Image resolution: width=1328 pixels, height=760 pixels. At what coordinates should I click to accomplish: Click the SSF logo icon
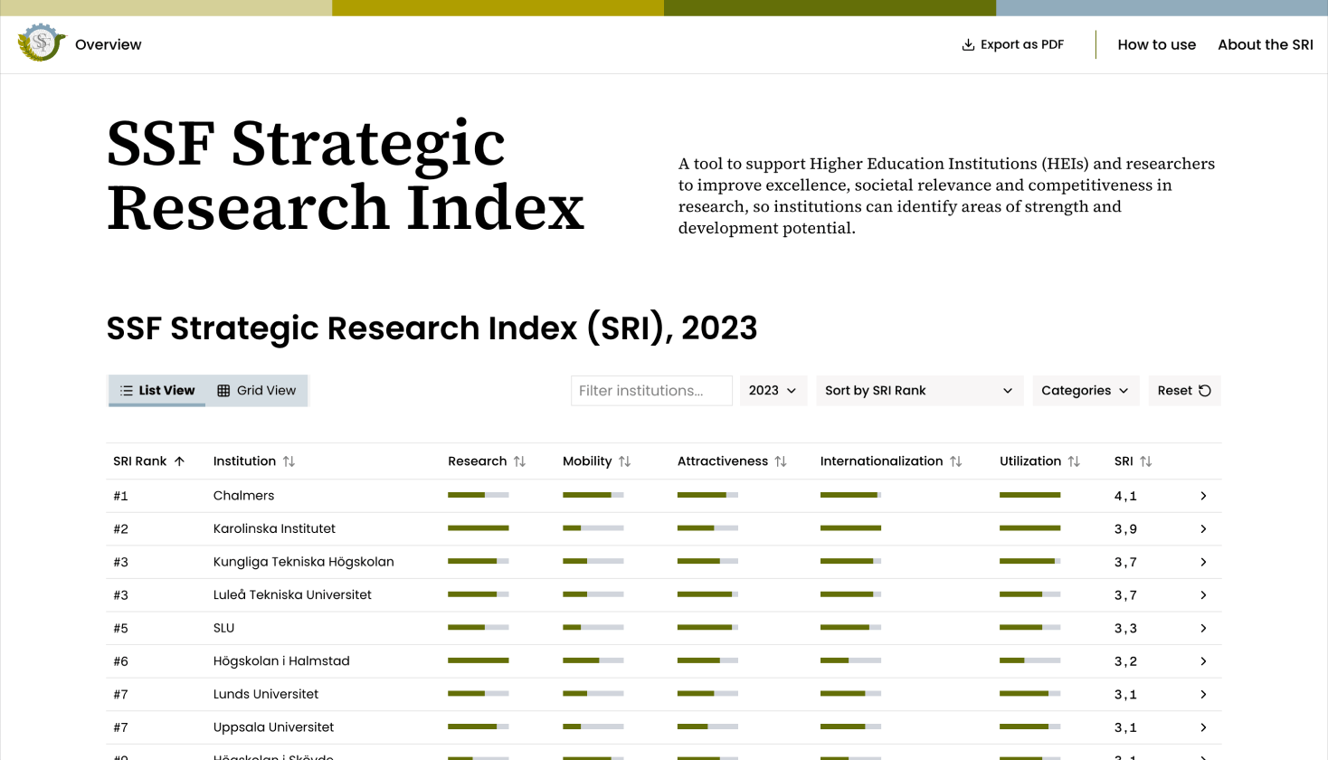pos(41,43)
